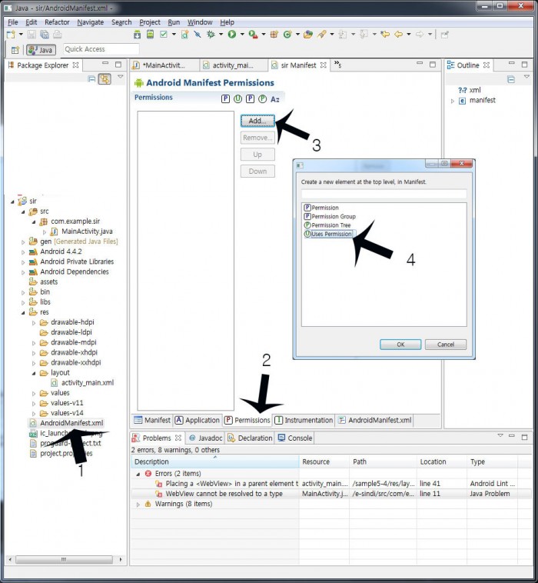Click the Open Perspective icon beside Java
The image size is (538, 583).
click(x=12, y=50)
